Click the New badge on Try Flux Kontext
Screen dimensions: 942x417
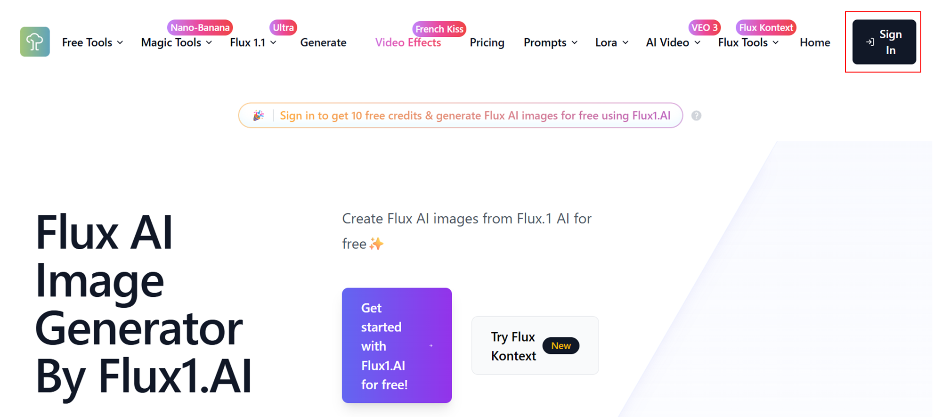561,346
